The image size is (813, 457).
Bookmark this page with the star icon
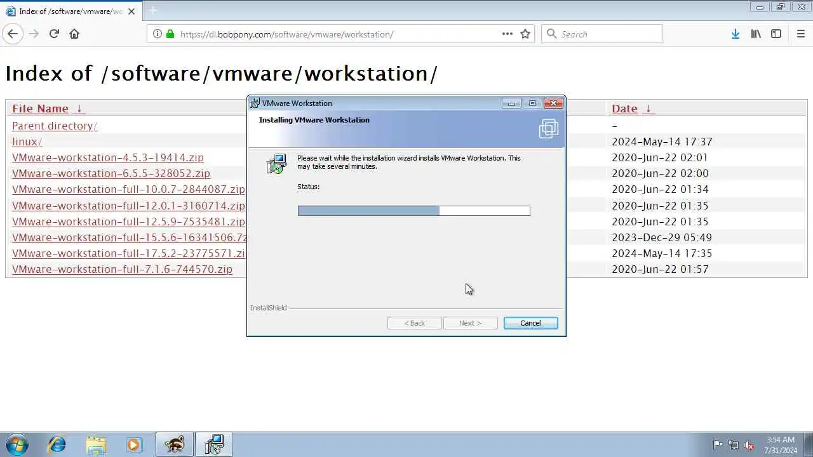tap(525, 34)
